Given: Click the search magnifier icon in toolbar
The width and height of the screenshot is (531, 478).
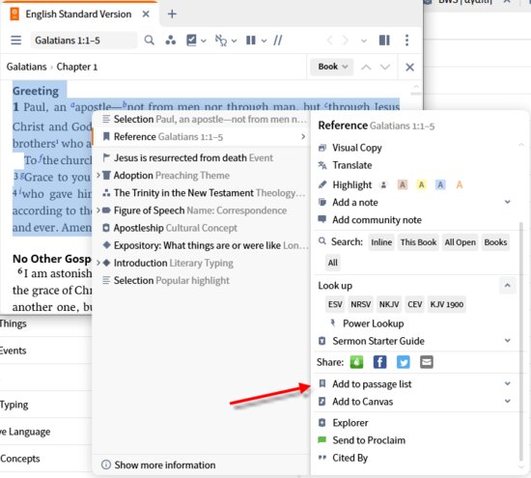Looking at the screenshot, I should coord(149,41).
